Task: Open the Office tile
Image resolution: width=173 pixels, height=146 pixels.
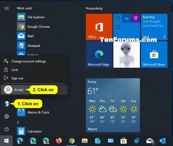Action: (99, 27)
